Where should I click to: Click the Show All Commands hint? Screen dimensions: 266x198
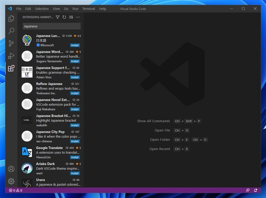[x=153, y=121]
